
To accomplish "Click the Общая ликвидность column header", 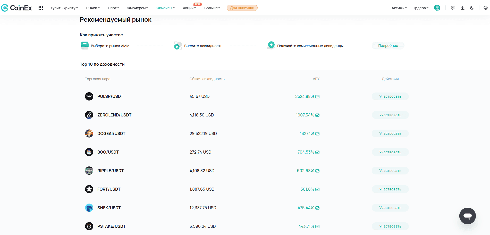I will tap(207, 79).
